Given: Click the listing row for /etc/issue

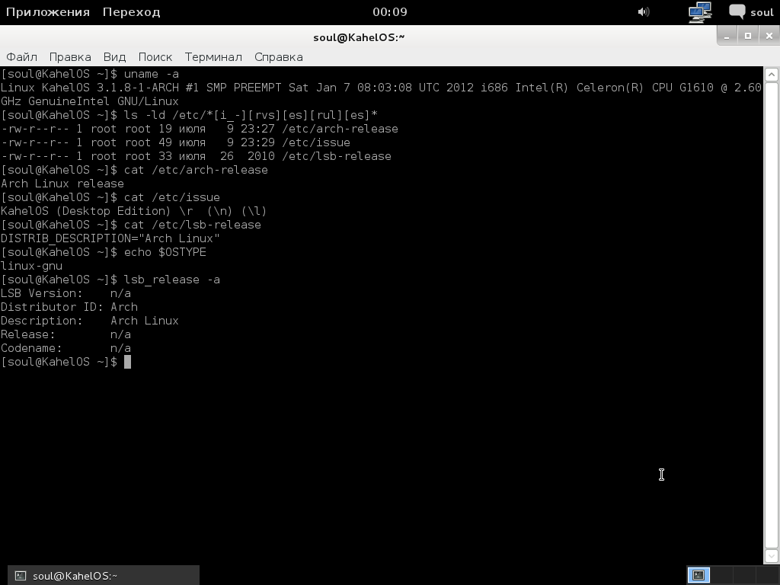Looking at the screenshot, I should point(176,142).
